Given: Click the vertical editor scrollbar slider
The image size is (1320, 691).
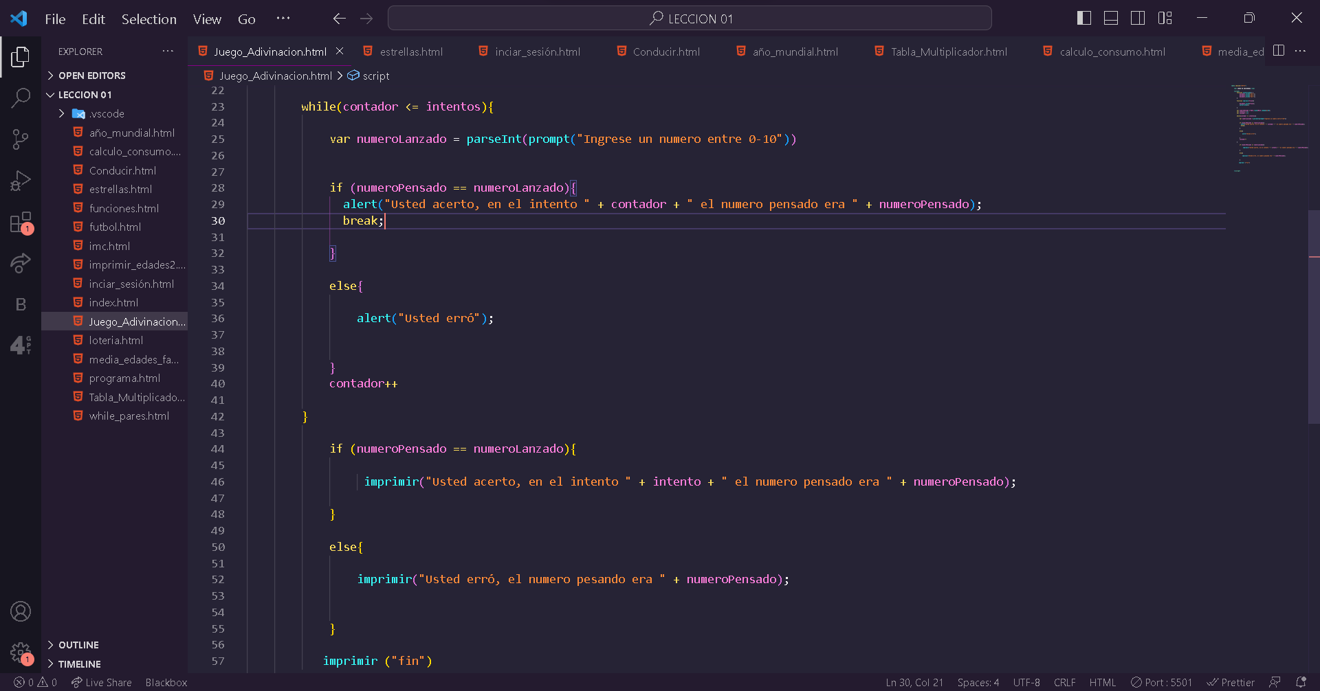Looking at the screenshot, I should 1314,316.
